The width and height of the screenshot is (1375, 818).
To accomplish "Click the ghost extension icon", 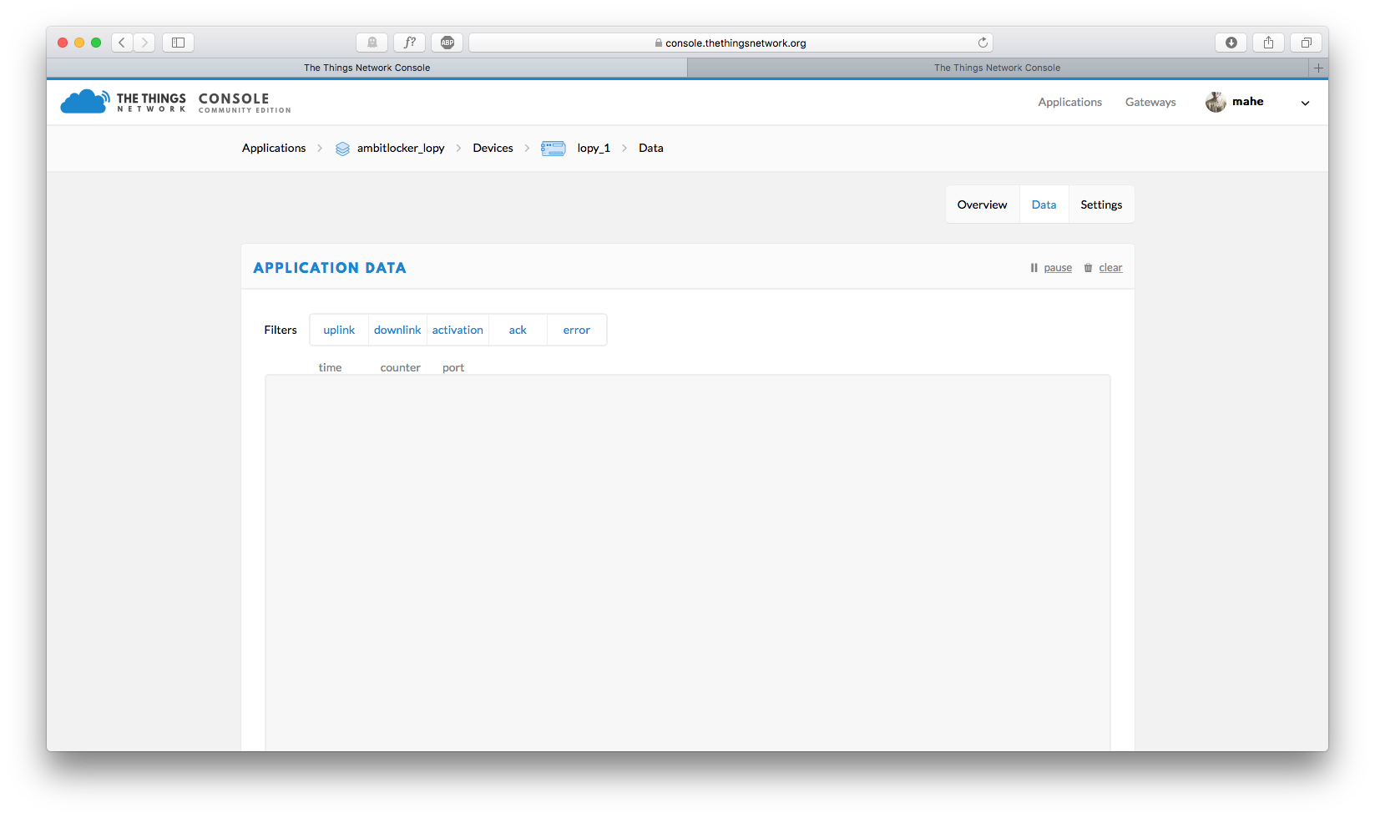I will click(372, 43).
